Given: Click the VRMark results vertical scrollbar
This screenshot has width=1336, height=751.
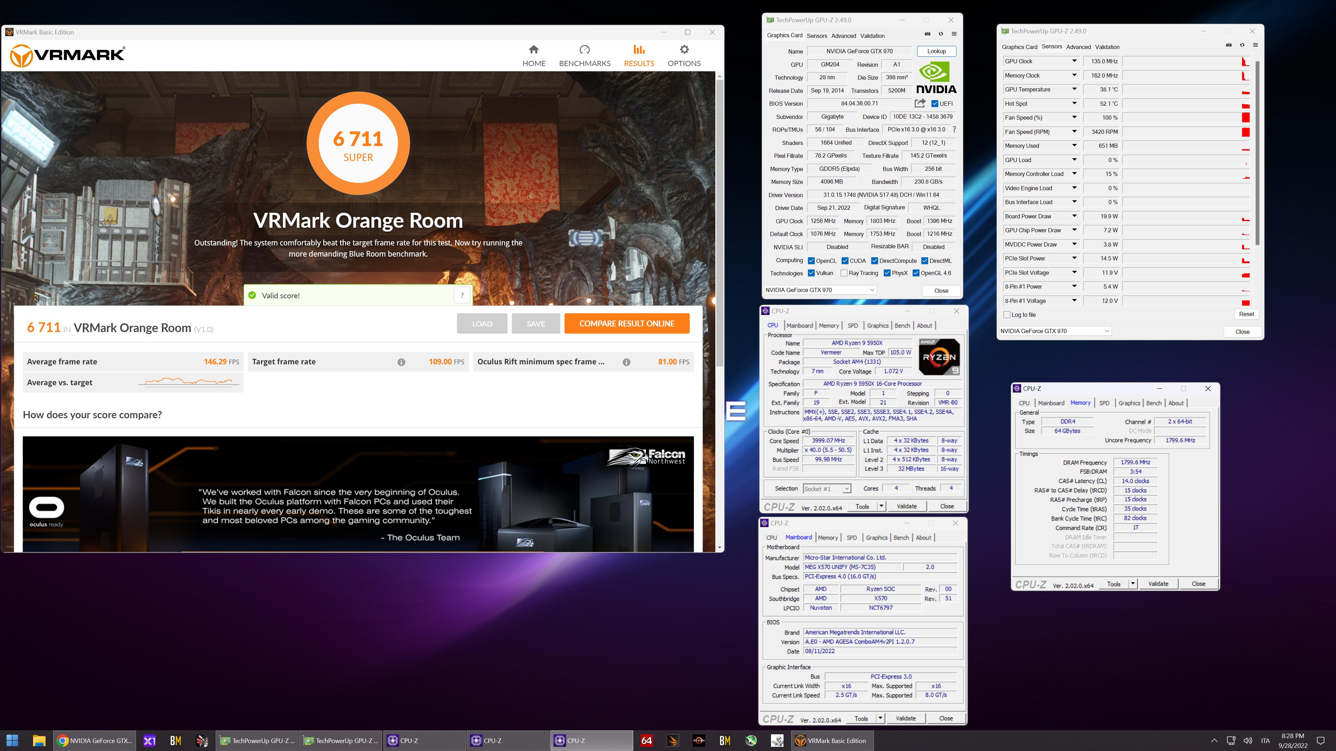Looking at the screenshot, I should (x=719, y=223).
